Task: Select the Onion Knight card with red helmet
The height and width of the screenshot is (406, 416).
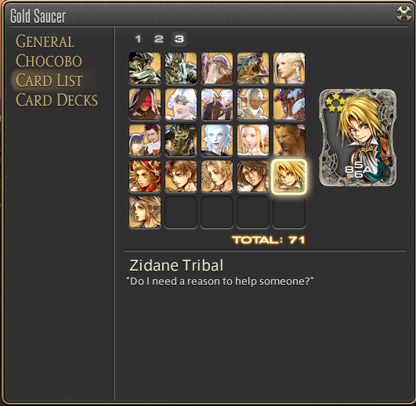Action: click(x=145, y=176)
